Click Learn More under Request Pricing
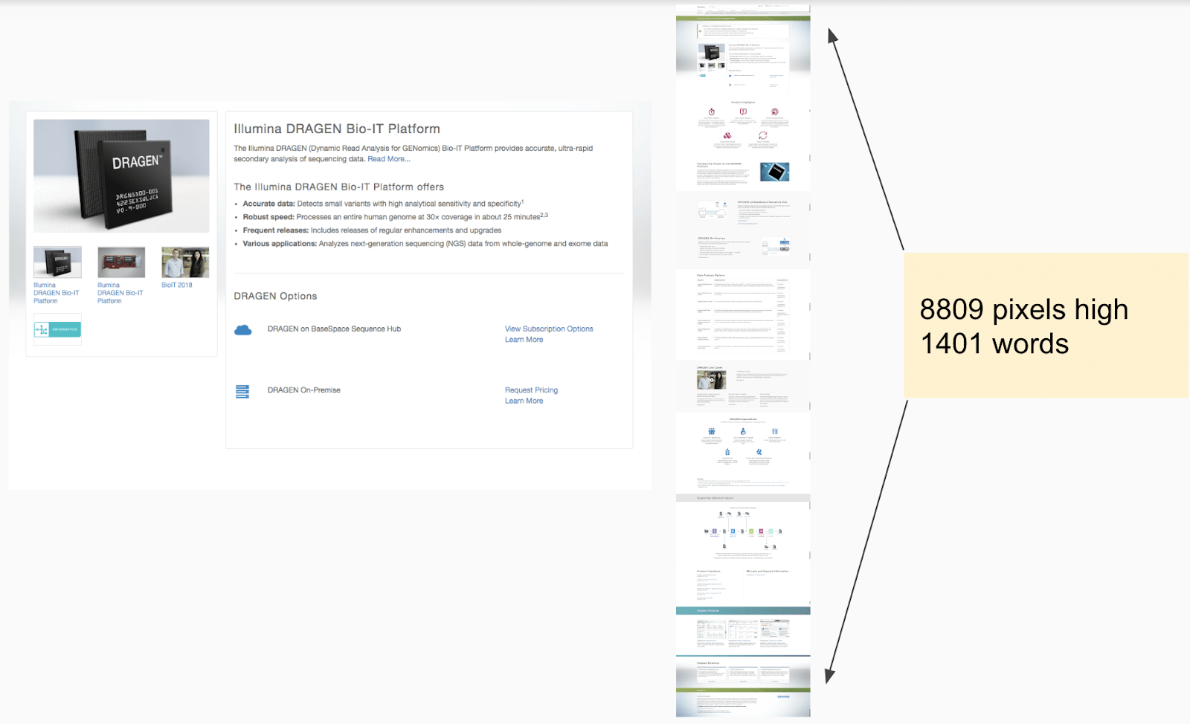The width and height of the screenshot is (1190, 724). tap(524, 401)
